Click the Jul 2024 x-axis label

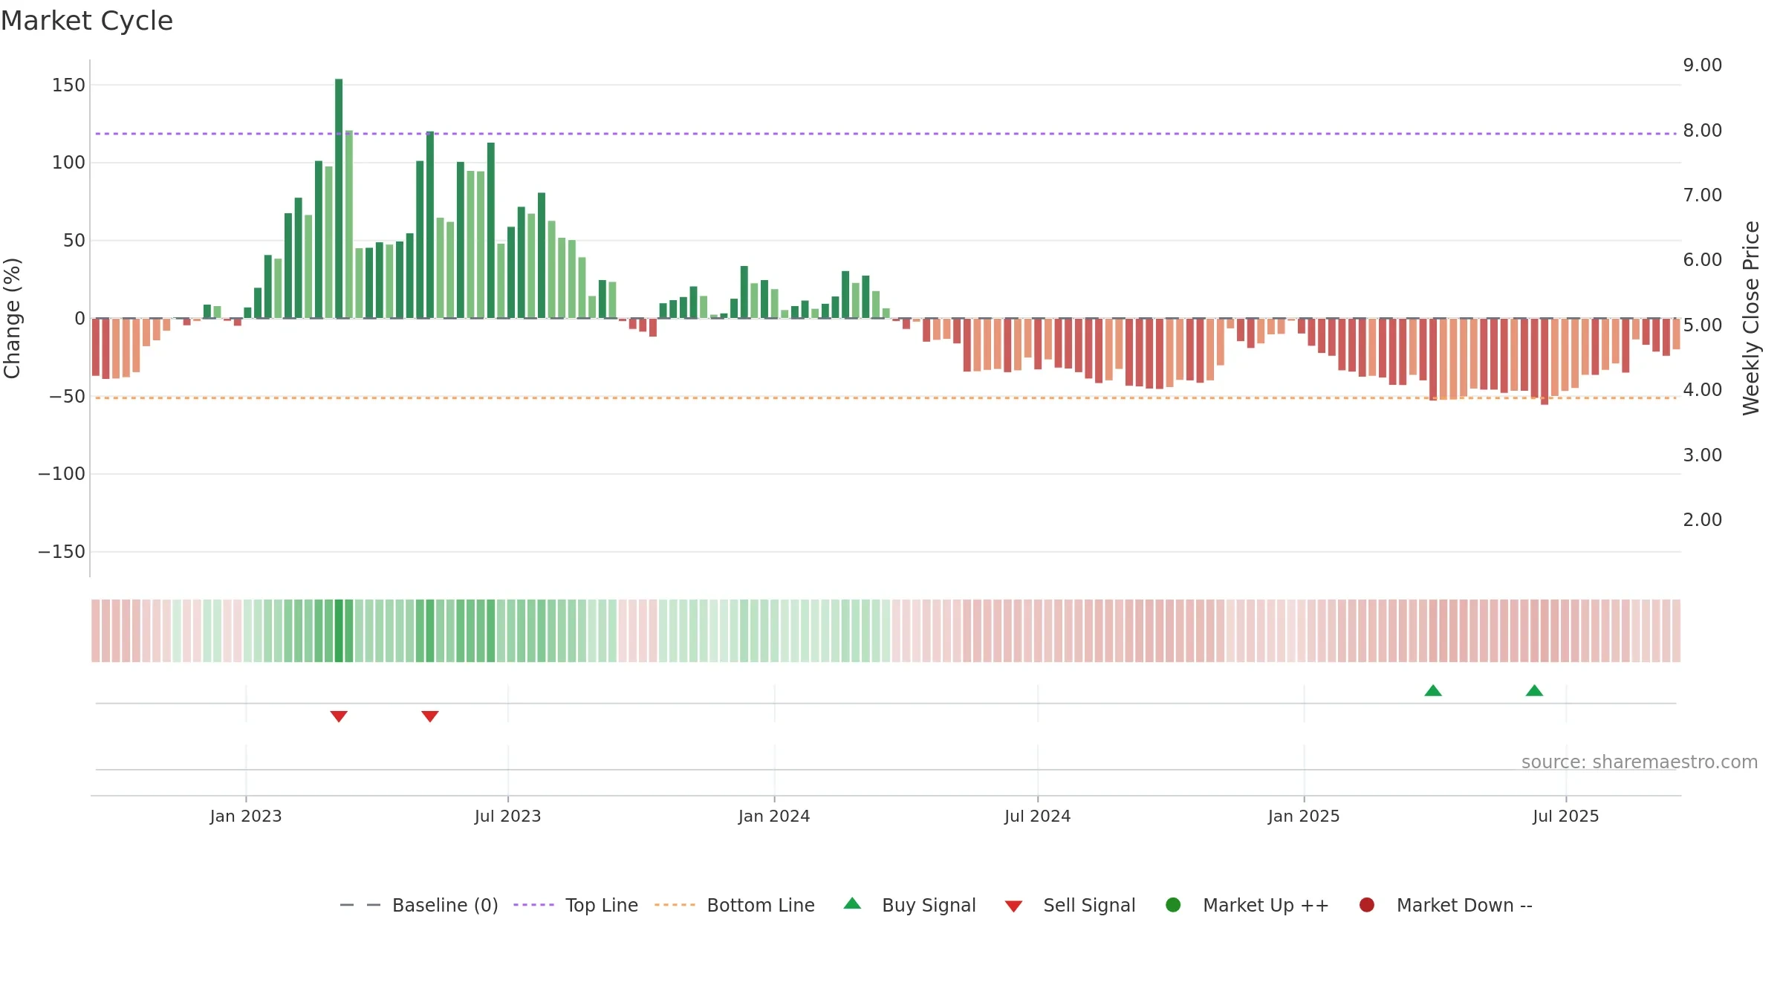(1038, 816)
